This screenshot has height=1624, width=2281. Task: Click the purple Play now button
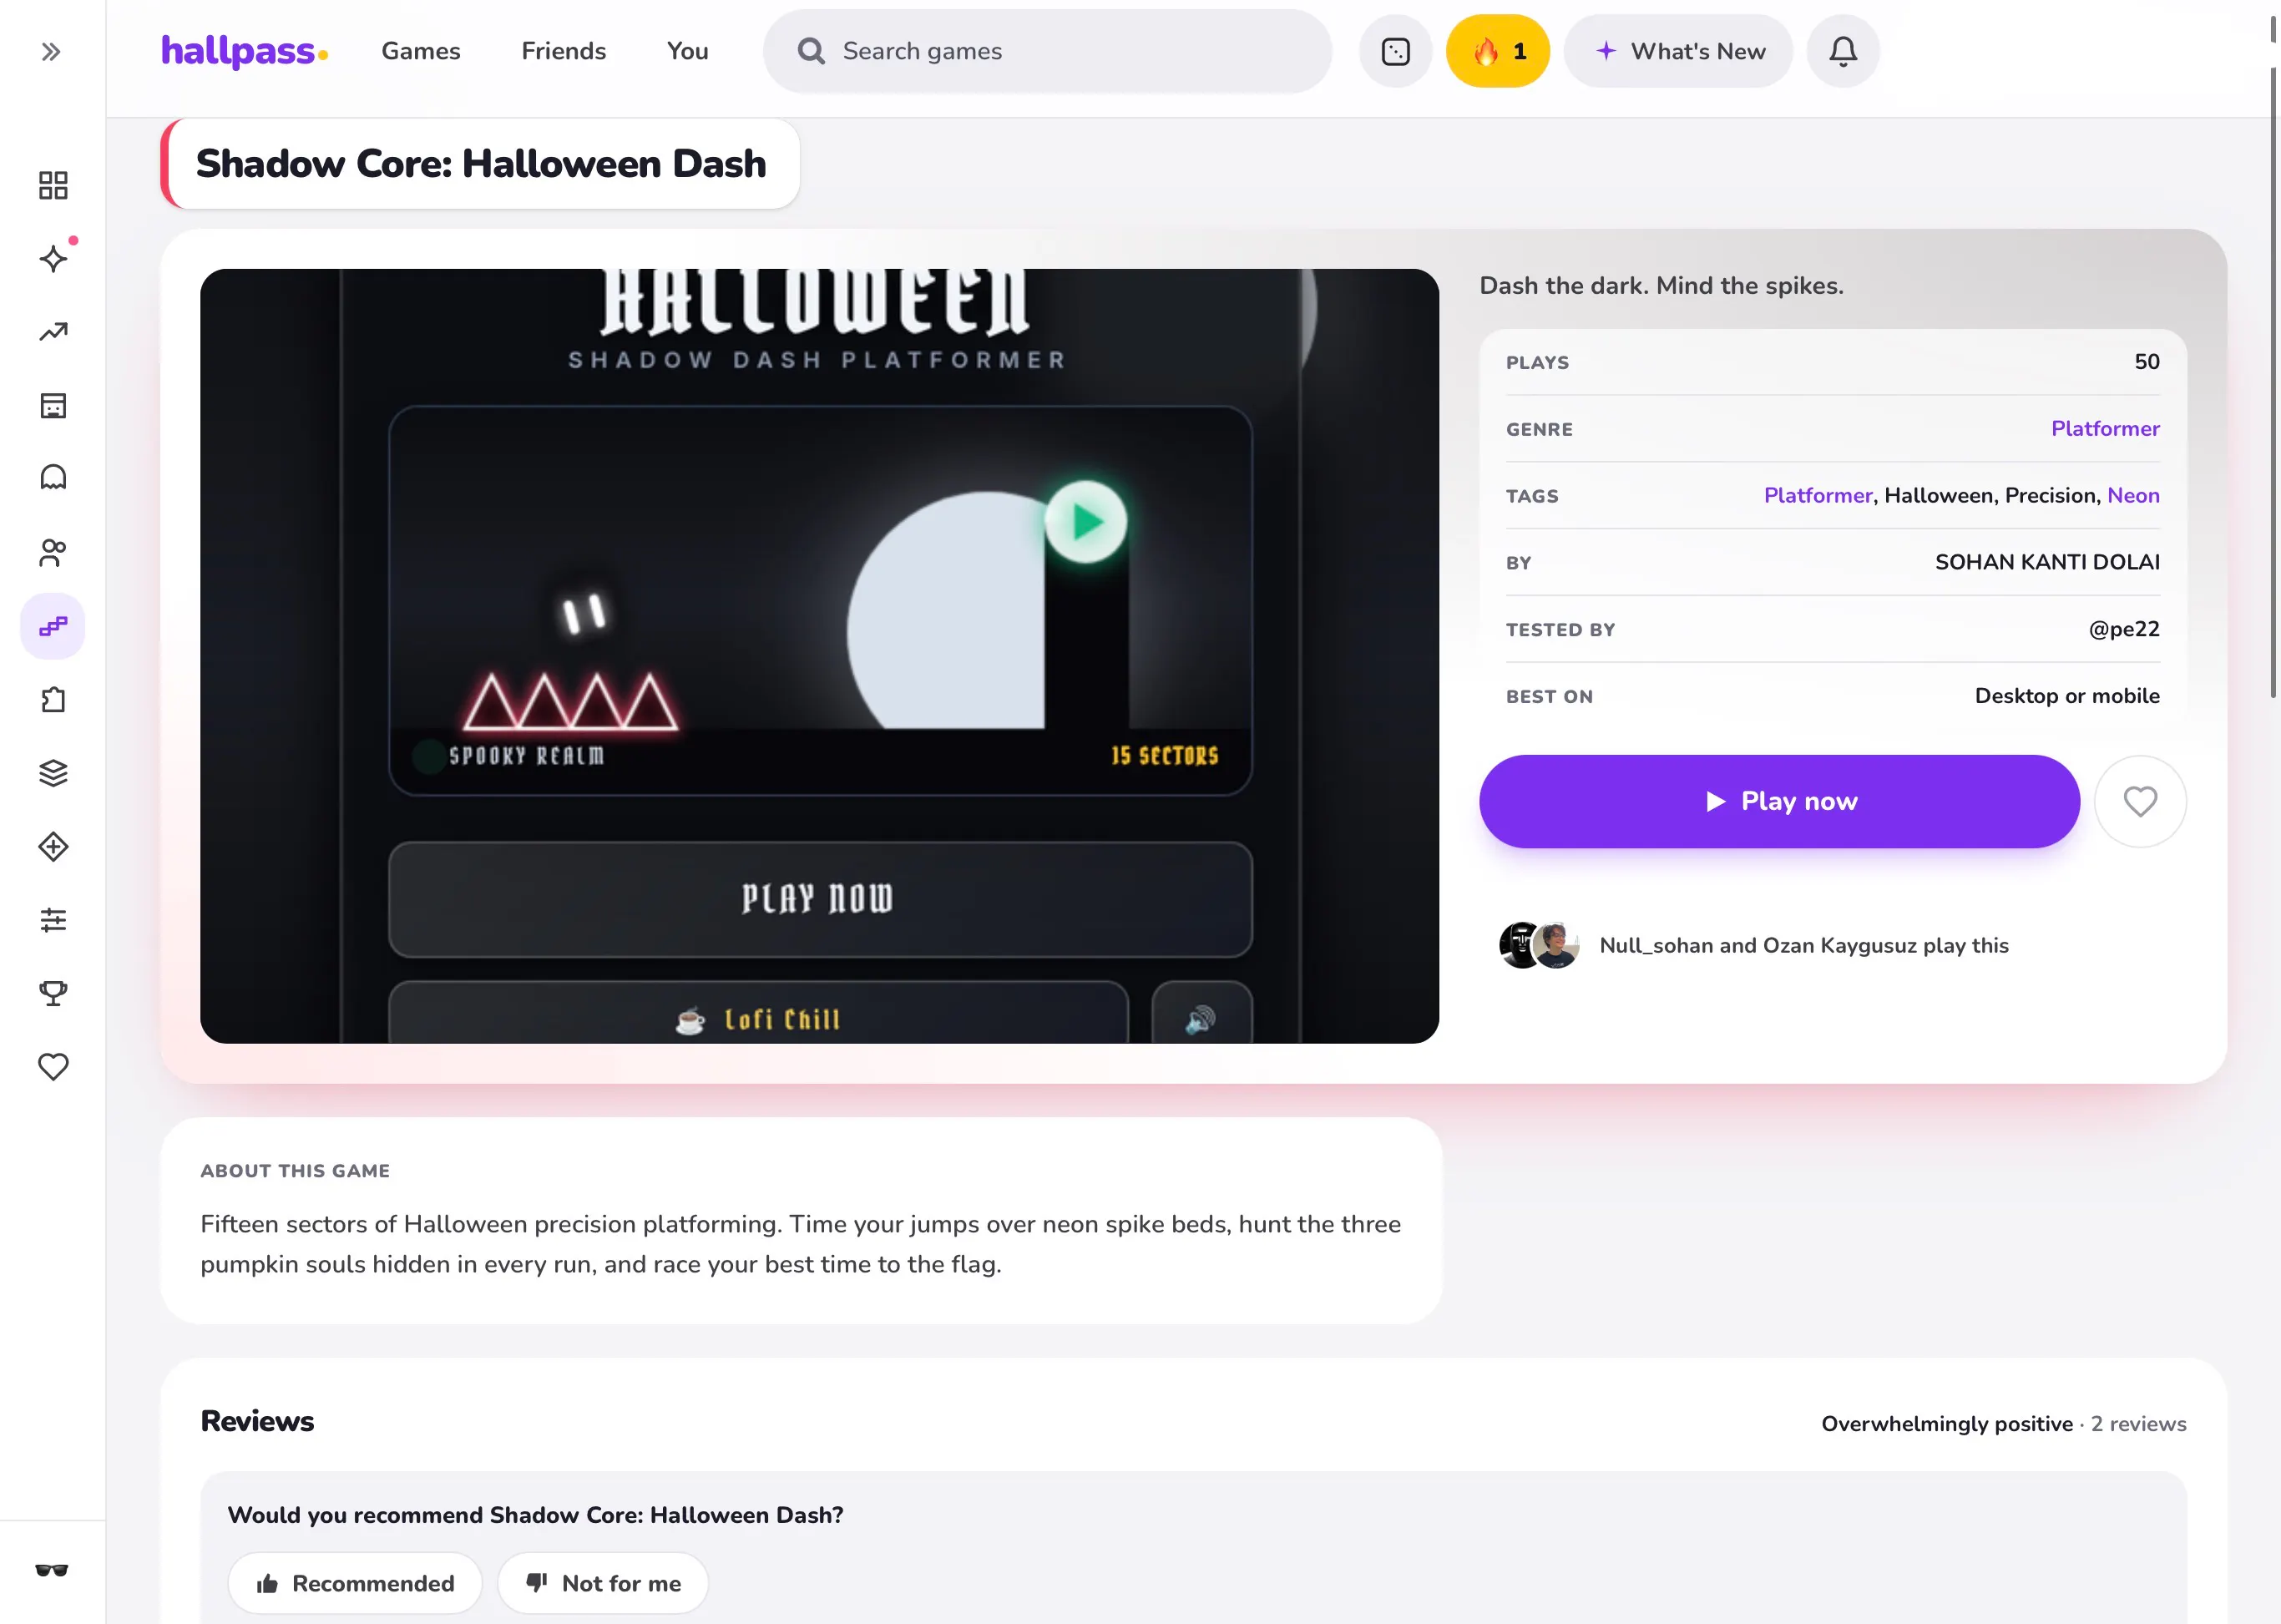pos(1780,801)
